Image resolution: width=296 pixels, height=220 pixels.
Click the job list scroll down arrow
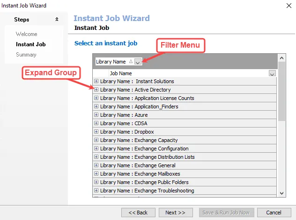[281, 193]
